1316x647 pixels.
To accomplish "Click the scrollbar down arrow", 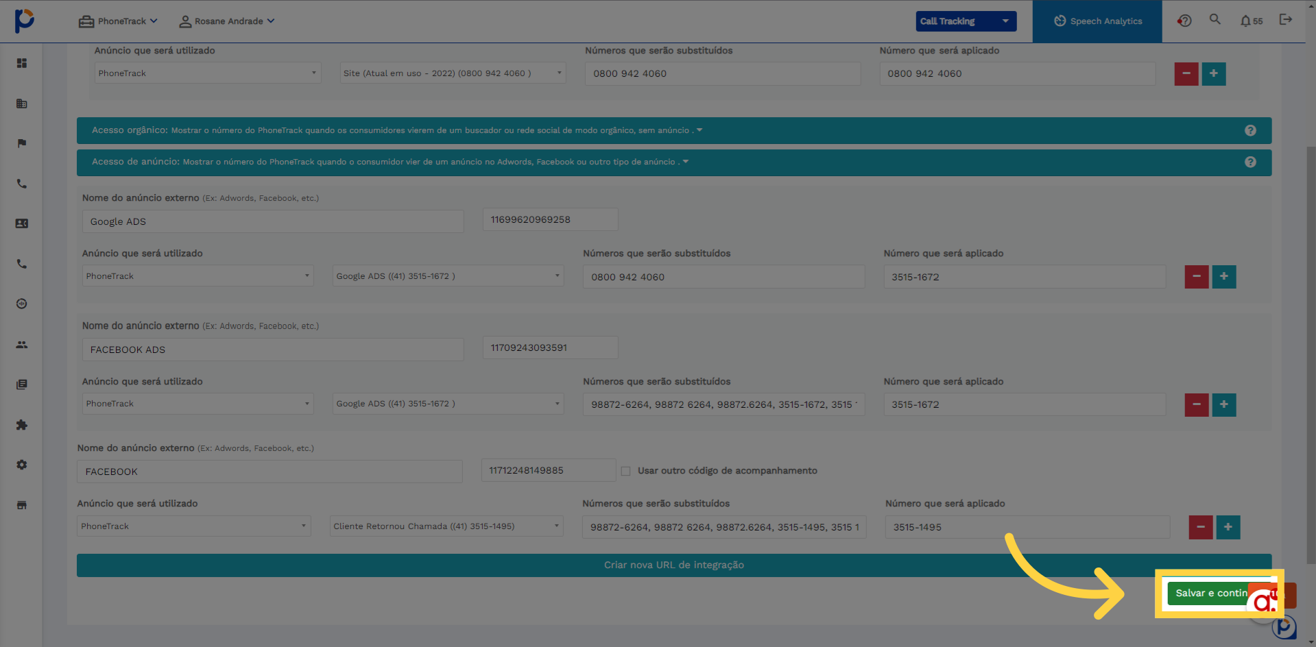I will 1311,642.
